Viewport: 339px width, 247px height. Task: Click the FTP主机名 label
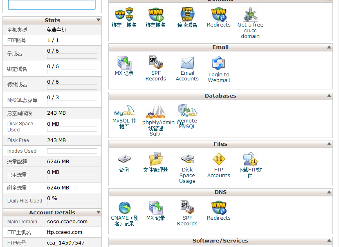click(19, 232)
